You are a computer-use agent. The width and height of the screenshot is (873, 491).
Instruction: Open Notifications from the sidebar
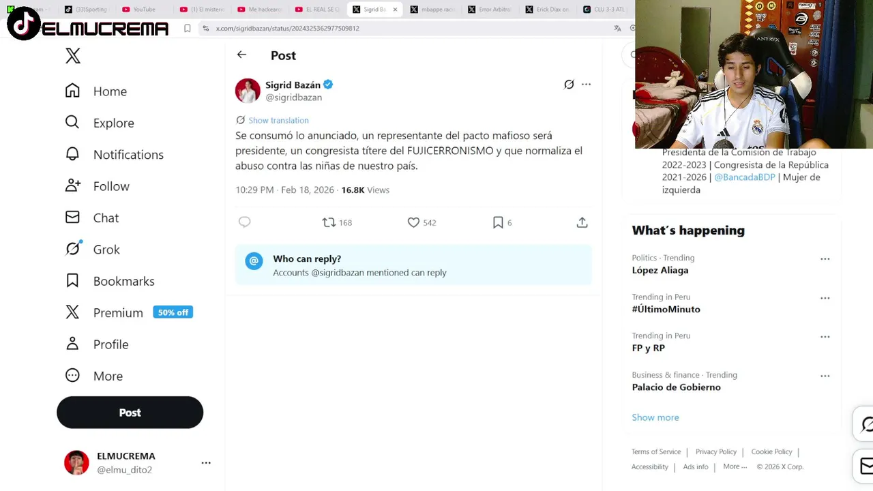coord(128,155)
